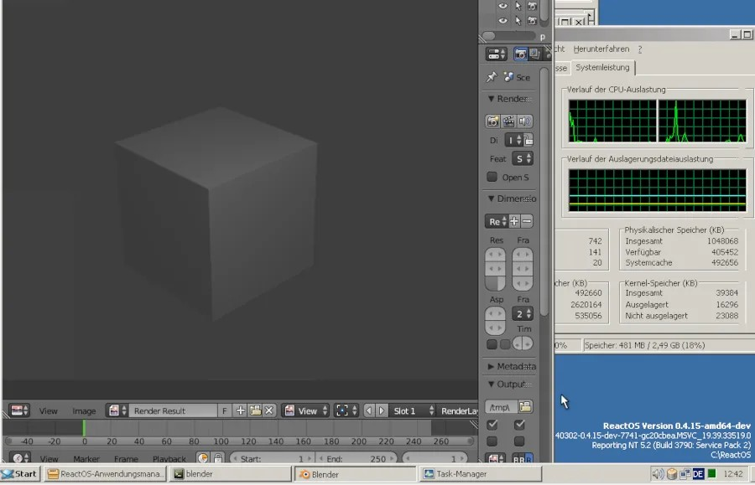This screenshot has width=755, height=485.
Task: Click the lock interface icon under Render
Action: coord(528,140)
